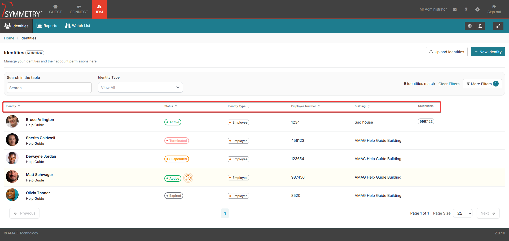Click Matt Schwager's orange warning alert icon
Screen dimensions: 509x241
pyautogui.click(x=188, y=178)
